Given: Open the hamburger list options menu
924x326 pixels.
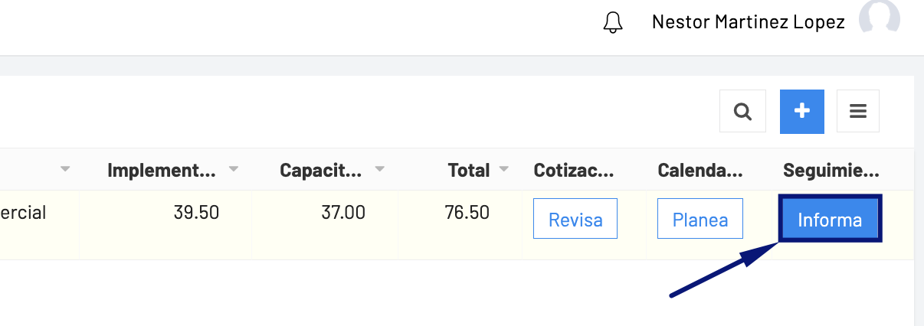Looking at the screenshot, I should pos(858,112).
